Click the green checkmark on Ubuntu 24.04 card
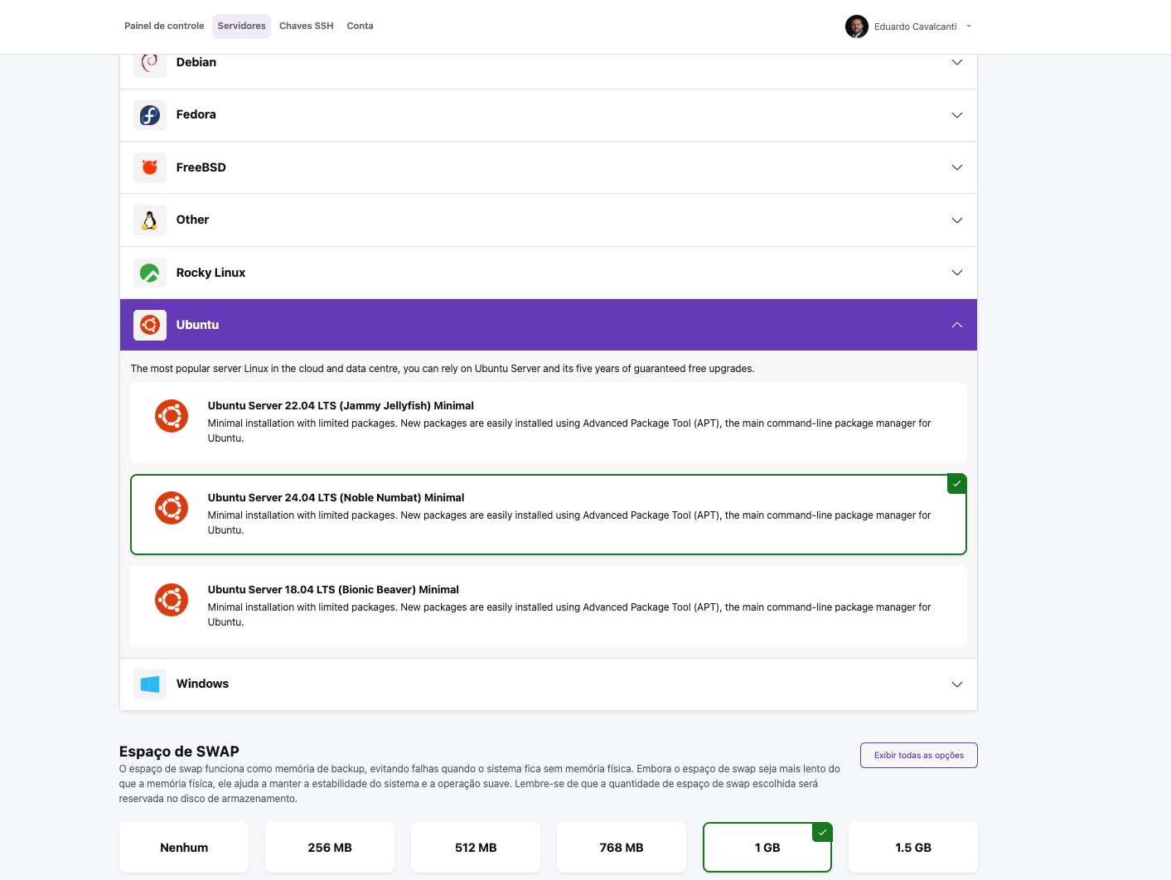Viewport: 1171px width, 880px height. [x=957, y=484]
